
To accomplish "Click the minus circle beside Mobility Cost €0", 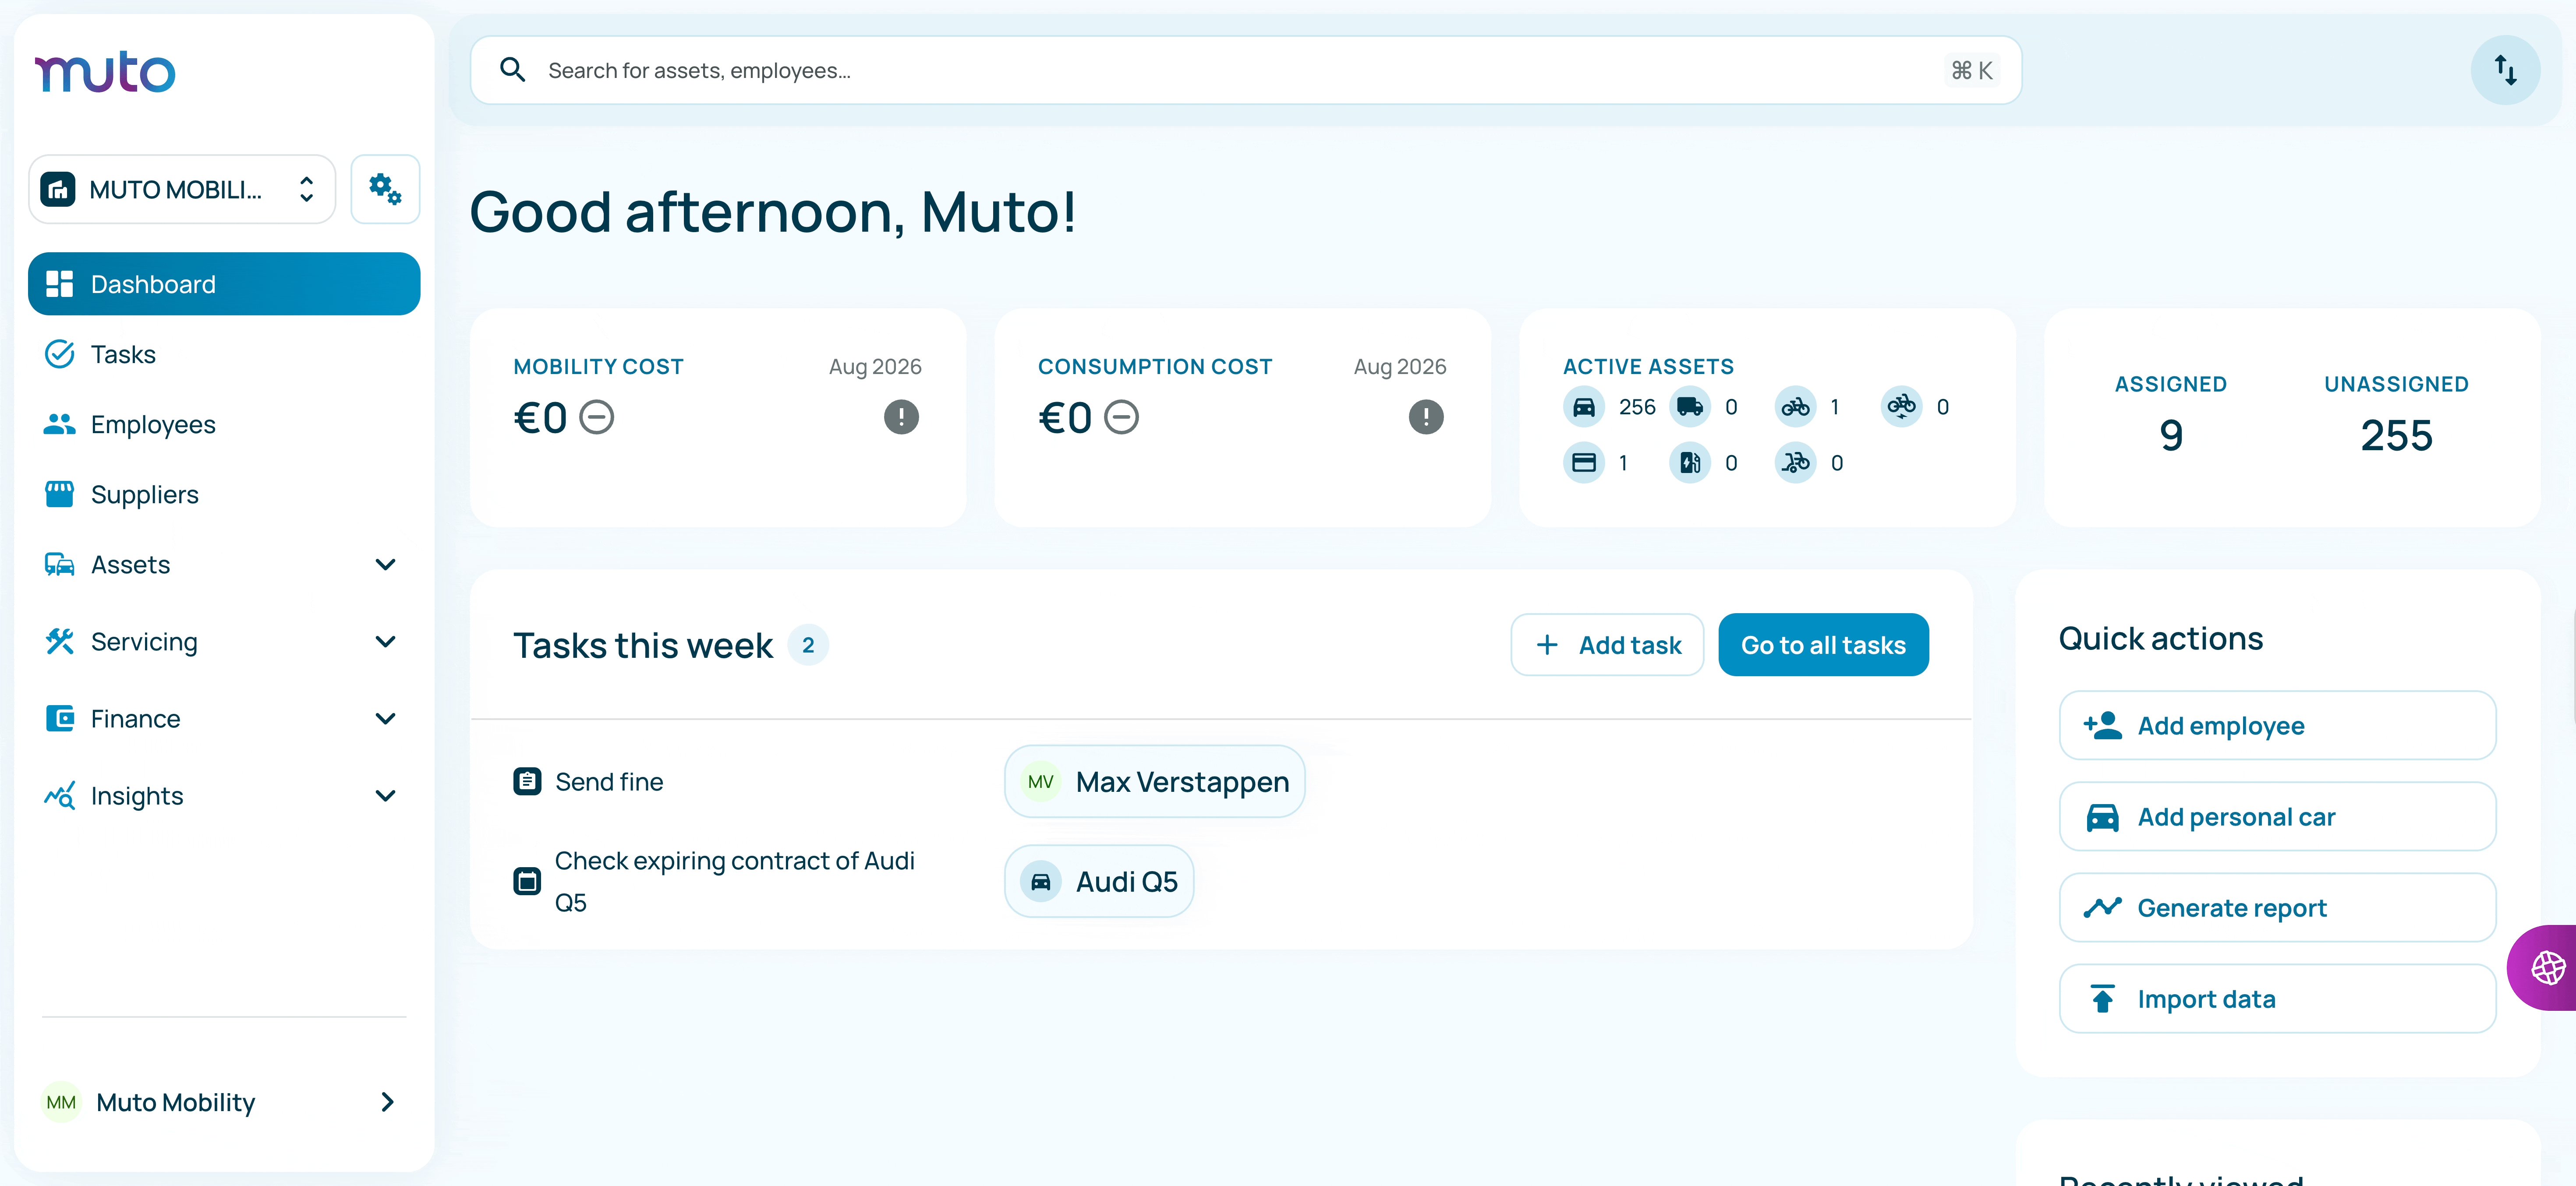I will (597, 417).
